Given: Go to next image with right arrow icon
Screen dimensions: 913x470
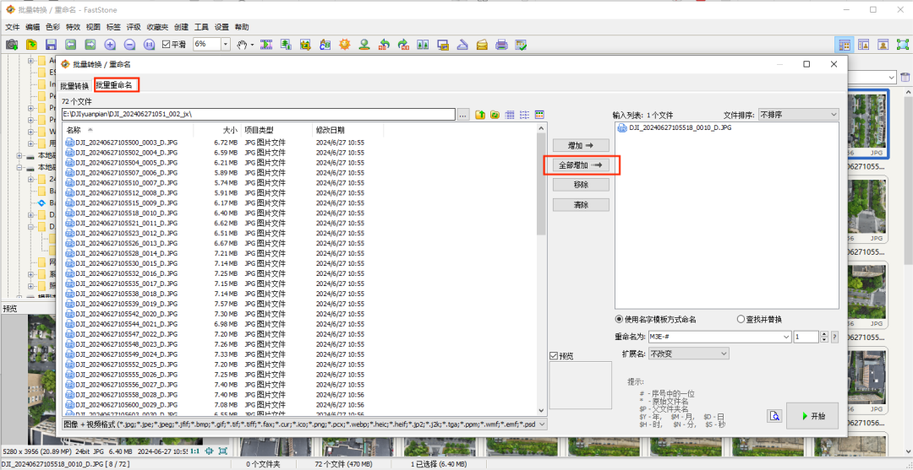Looking at the screenshot, I should (x=90, y=44).
